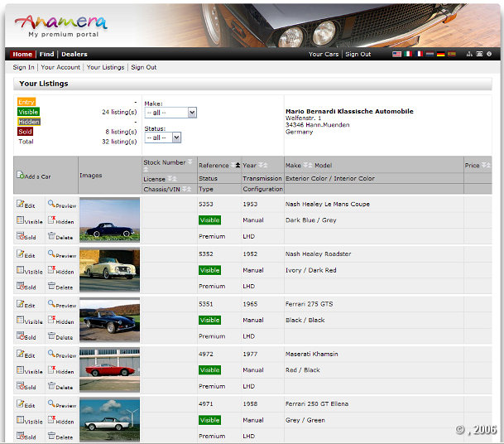
Task: Edit the Maserati Khamsin listing
Action: [26, 355]
